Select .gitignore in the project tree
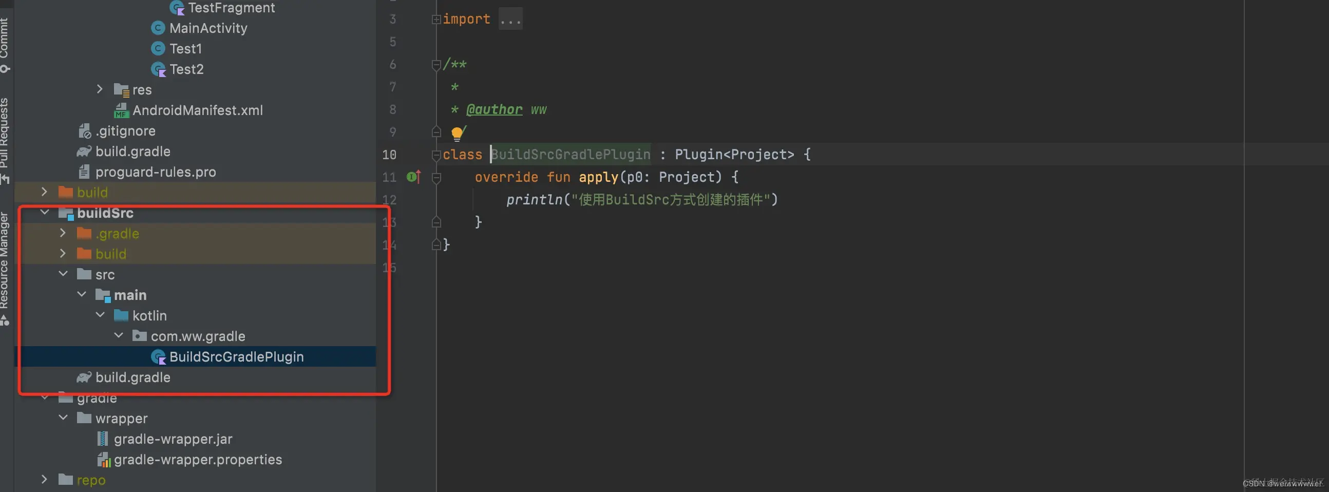This screenshot has height=492, width=1329. click(125, 131)
